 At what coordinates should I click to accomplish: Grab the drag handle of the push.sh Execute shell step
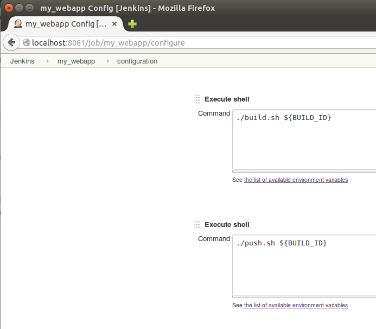click(x=197, y=225)
